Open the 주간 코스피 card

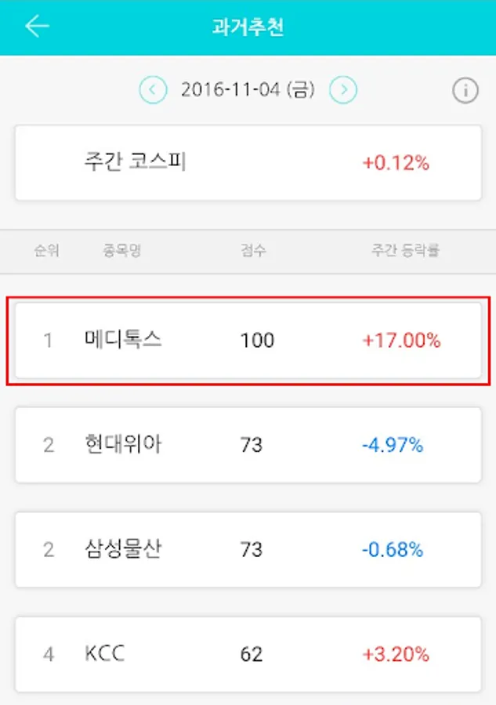[248, 163]
